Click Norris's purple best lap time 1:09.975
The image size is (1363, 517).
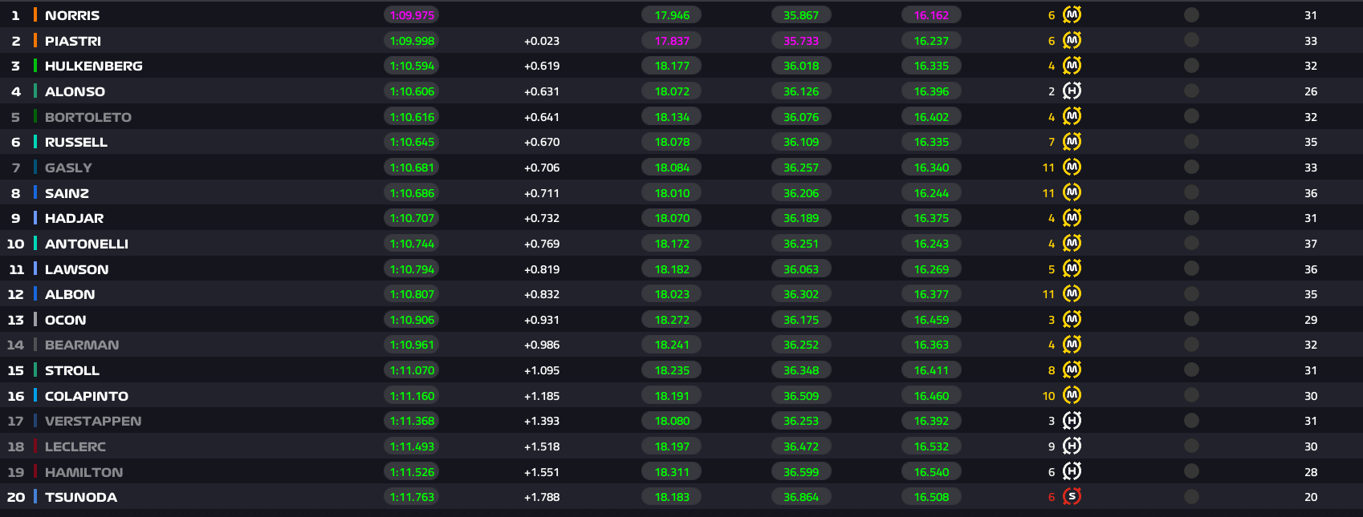pos(411,15)
